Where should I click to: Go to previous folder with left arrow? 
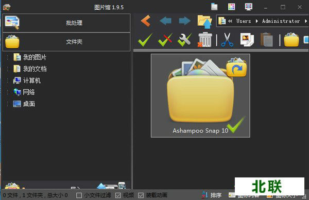(165, 21)
